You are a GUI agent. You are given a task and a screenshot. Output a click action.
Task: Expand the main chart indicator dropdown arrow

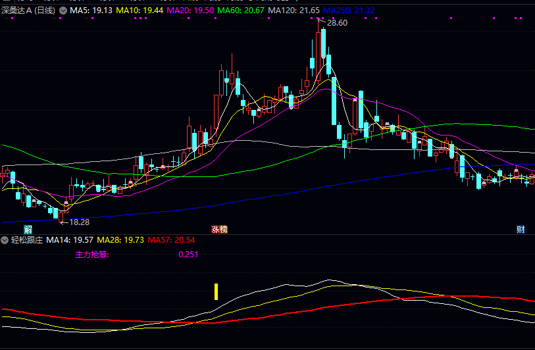coord(63,11)
